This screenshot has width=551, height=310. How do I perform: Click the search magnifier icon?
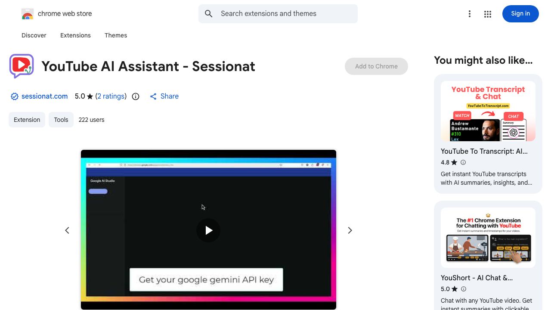[x=209, y=14]
